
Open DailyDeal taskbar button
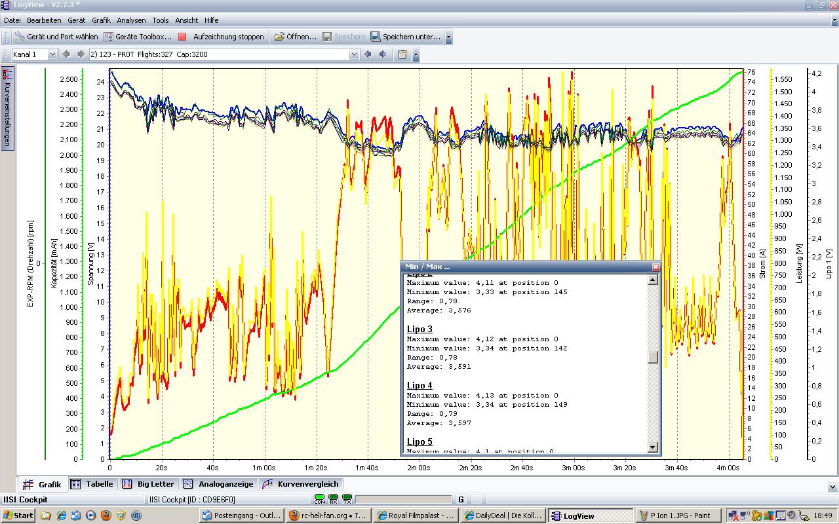point(503,515)
